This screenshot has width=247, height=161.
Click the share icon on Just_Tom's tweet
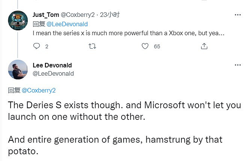point(204,46)
